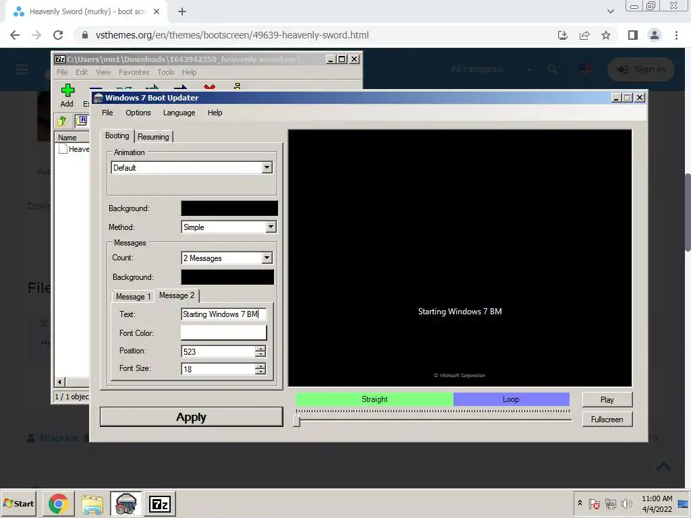Screen dimensions: 691x518
Task: Pick the main Background color swatch
Action: point(229,208)
